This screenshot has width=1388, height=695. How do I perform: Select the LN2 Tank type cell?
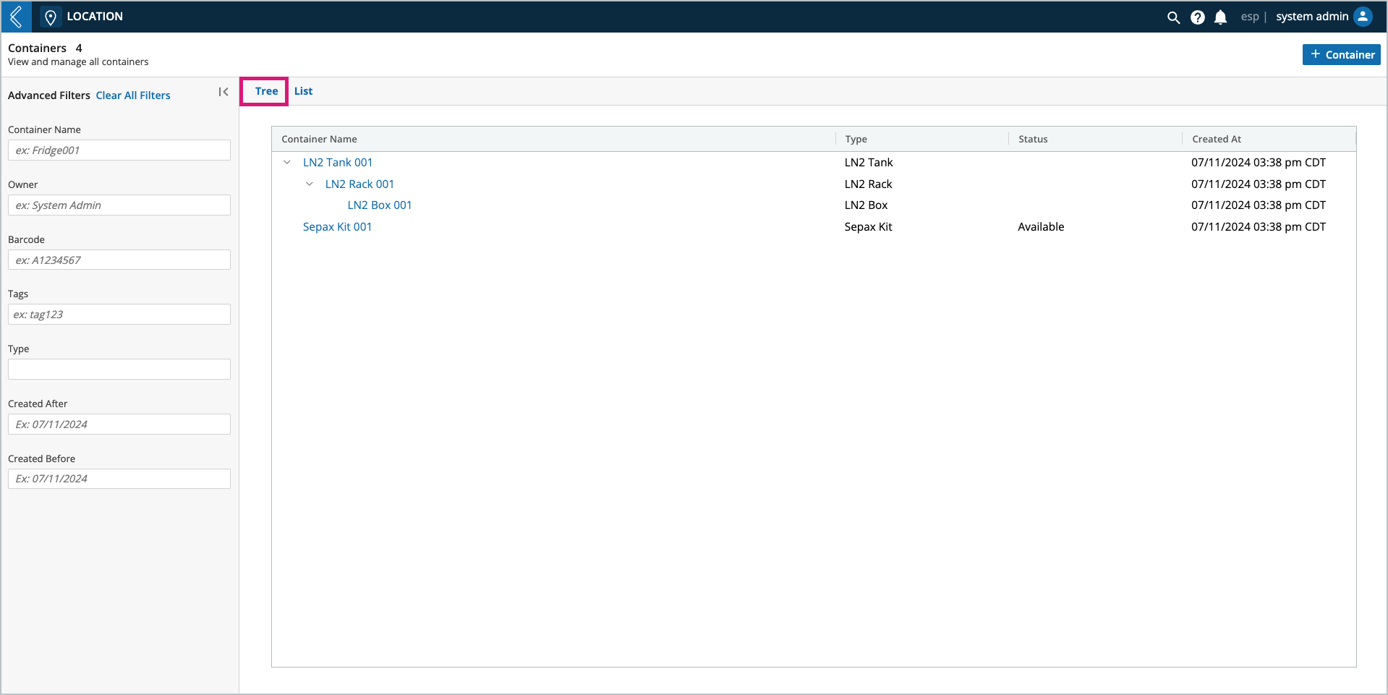point(869,163)
